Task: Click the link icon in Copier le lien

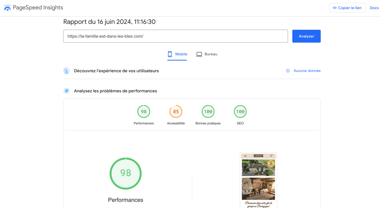Action: point(334,8)
